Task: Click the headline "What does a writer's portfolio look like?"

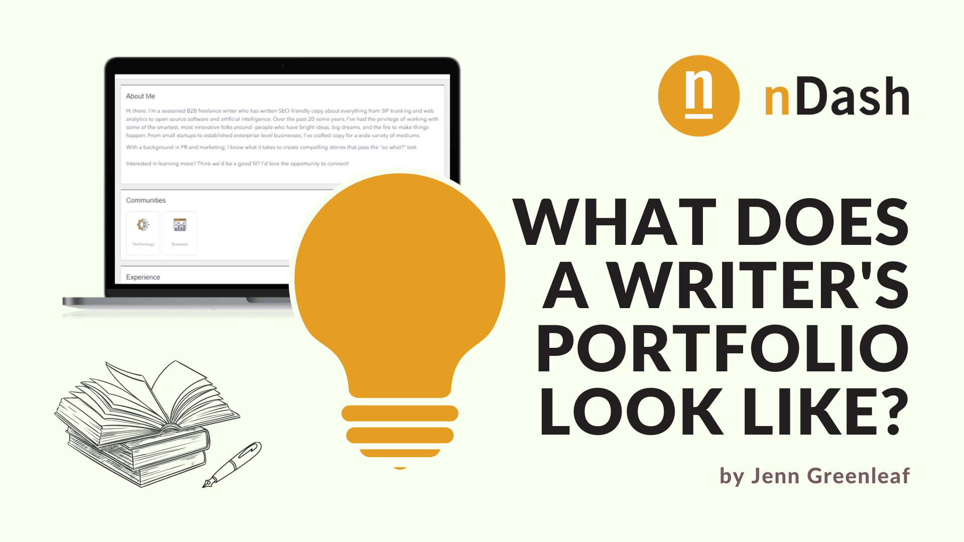Action: pos(711,316)
